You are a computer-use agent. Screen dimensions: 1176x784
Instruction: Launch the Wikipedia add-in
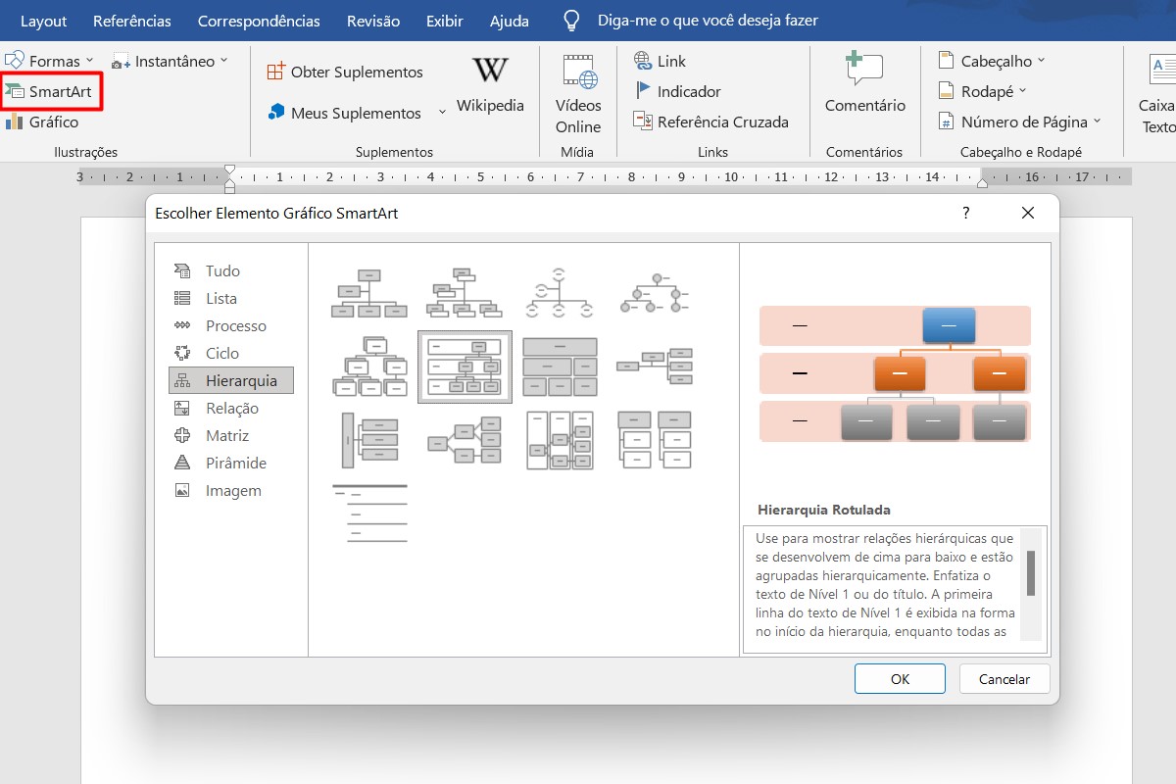(x=490, y=84)
